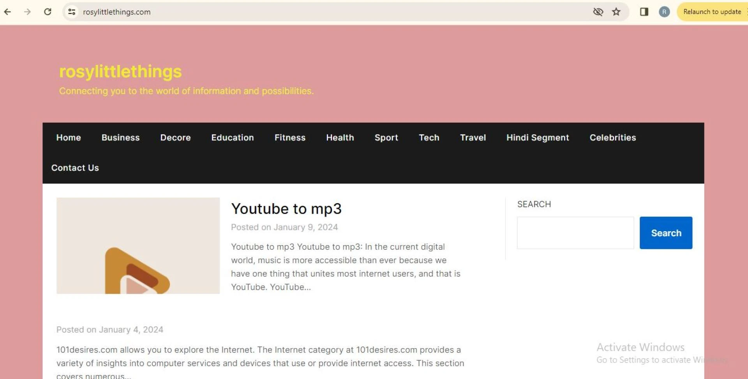748x379 pixels.
Task: Click Relaunch to update button
Action: click(712, 12)
